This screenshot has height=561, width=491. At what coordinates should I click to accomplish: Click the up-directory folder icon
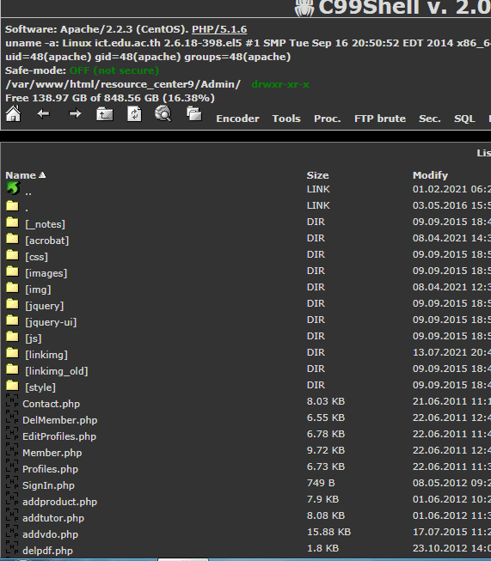[105, 114]
